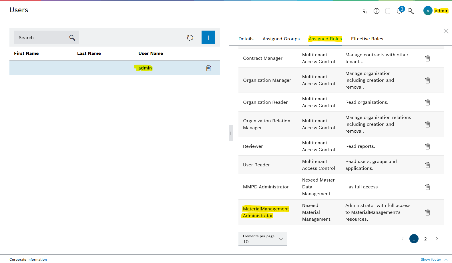Viewport: 452px width, 263px height.
Task: Click 'Read reports.' description
Action: (360, 146)
